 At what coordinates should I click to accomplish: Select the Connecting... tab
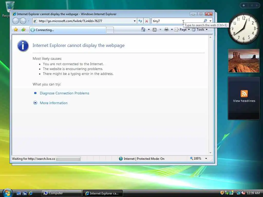click(x=68, y=30)
